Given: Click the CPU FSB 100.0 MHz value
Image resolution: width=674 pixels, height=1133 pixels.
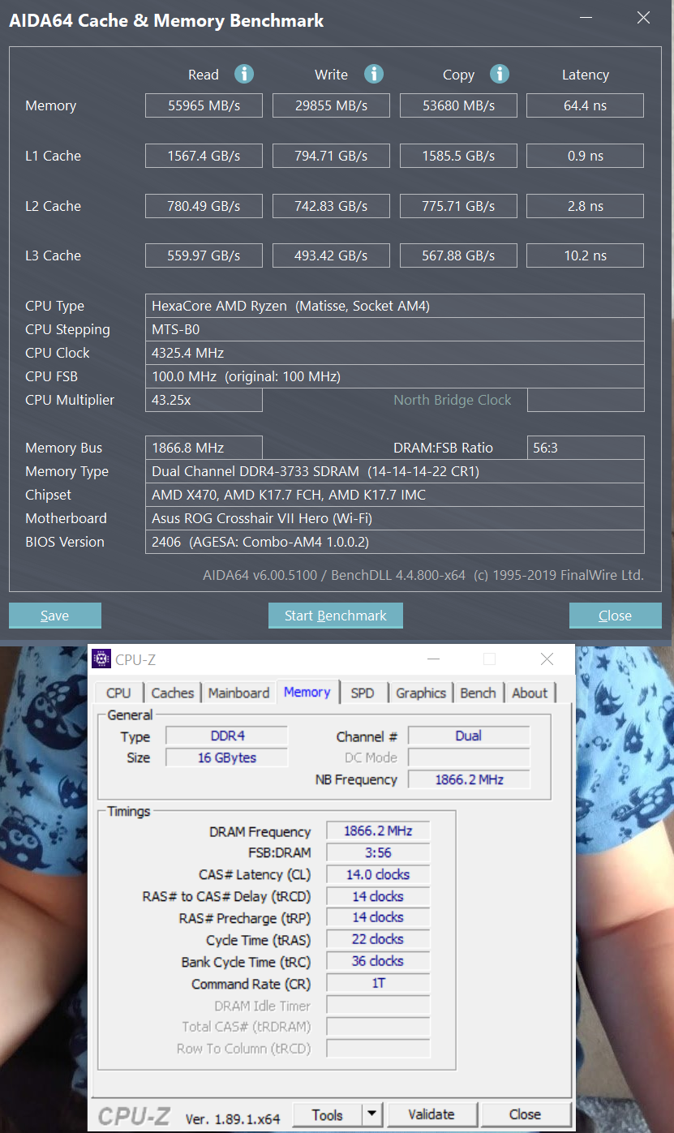Looking at the screenshot, I should 395,376.
